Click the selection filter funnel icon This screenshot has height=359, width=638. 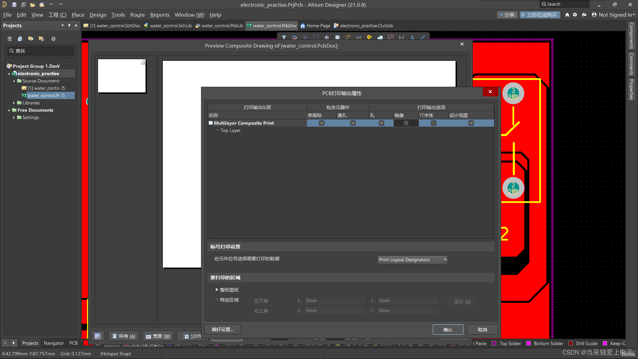[x=284, y=37]
